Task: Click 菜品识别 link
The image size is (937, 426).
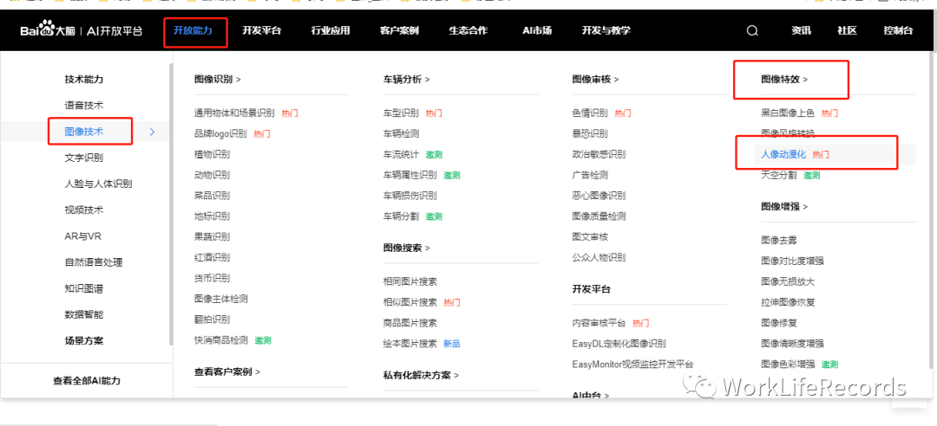Action: pos(213,196)
